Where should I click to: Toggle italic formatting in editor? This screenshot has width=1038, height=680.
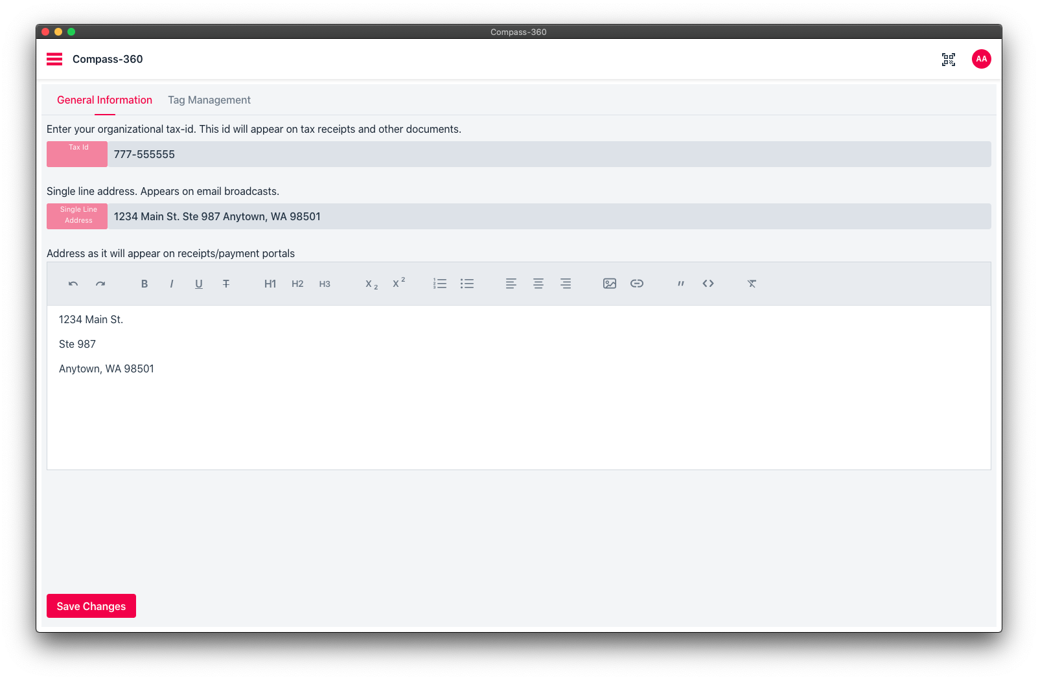click(x=172, y=284)
